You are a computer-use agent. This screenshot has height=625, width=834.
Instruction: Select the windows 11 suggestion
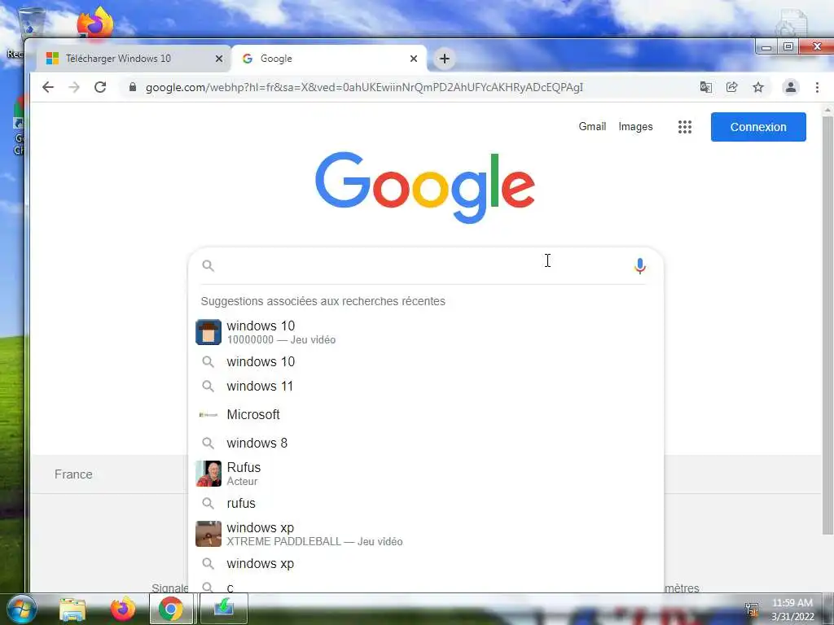(425, 387)
